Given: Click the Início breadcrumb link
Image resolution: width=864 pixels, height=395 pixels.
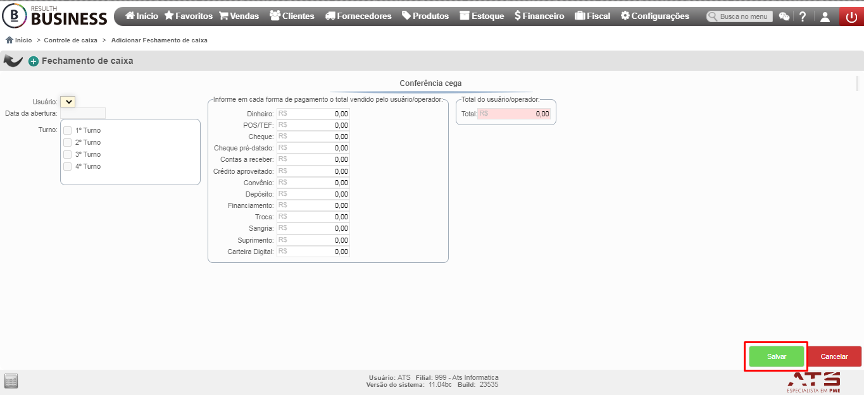Looking at the screenshot, I should (19, 40).
